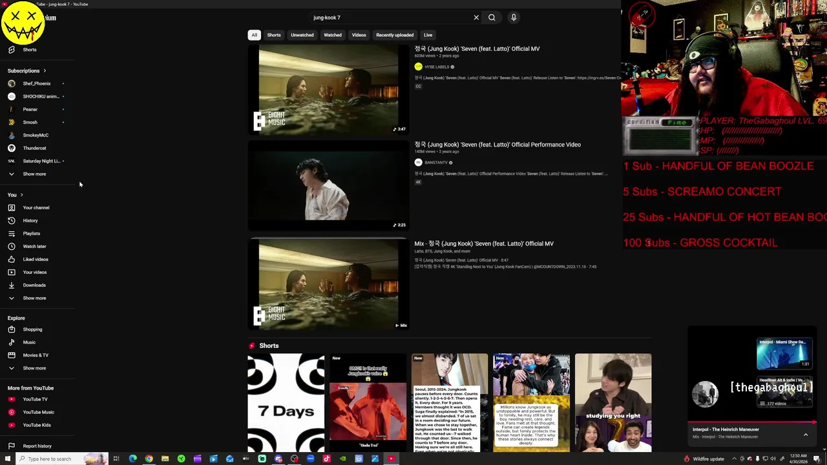Click the magnifier search button
Screen dimensions: 827x465
492,17
